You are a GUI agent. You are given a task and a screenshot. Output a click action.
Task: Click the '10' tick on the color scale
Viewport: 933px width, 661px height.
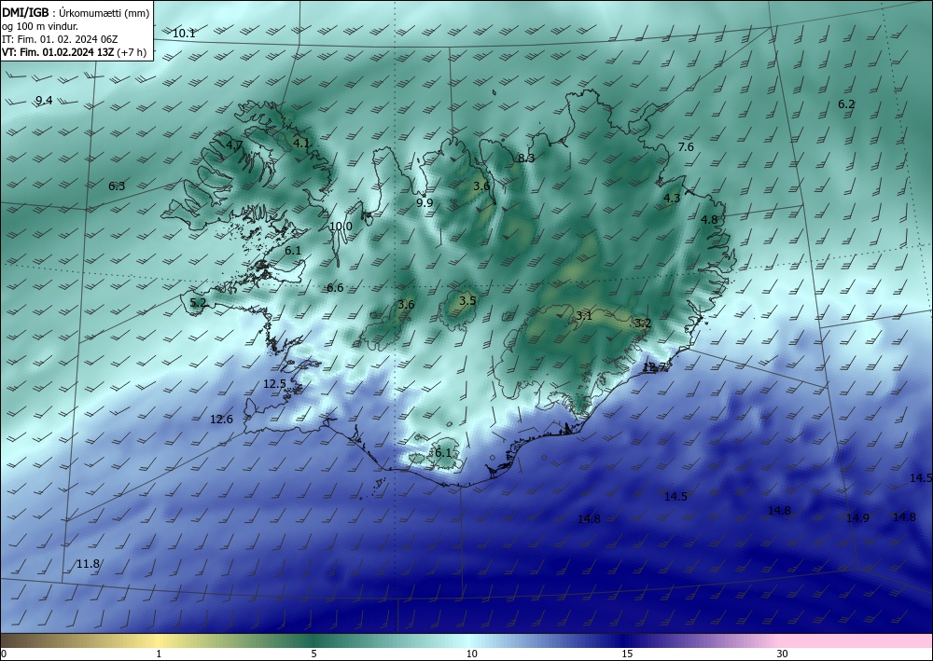point(471,654)
